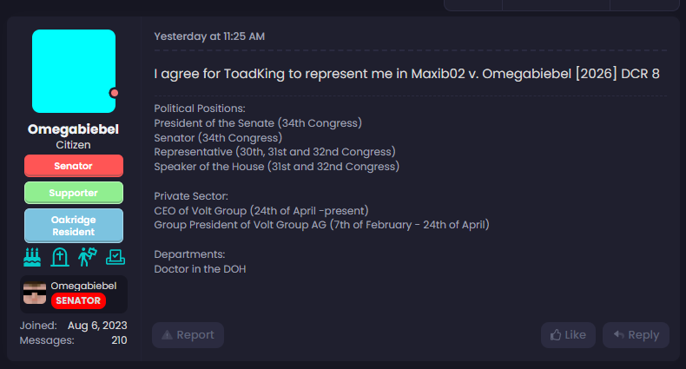Viewport: 686px width, 369px height.
Task: Click the red online status dot on avatar
Action: coord(114,93)
